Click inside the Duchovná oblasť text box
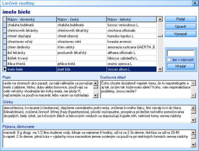199x151 pixels. [x=146, y=89]
